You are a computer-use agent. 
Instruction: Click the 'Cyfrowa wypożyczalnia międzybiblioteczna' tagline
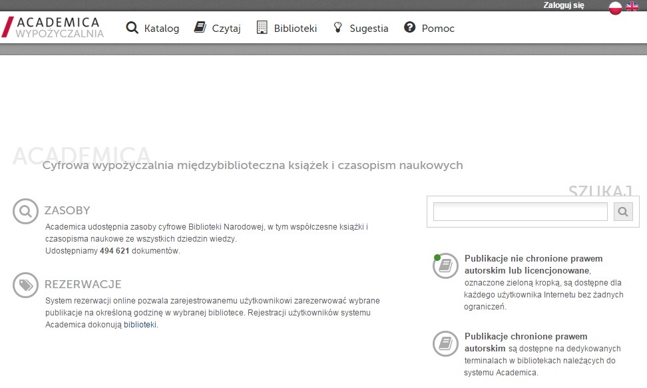tap(252, 165)
